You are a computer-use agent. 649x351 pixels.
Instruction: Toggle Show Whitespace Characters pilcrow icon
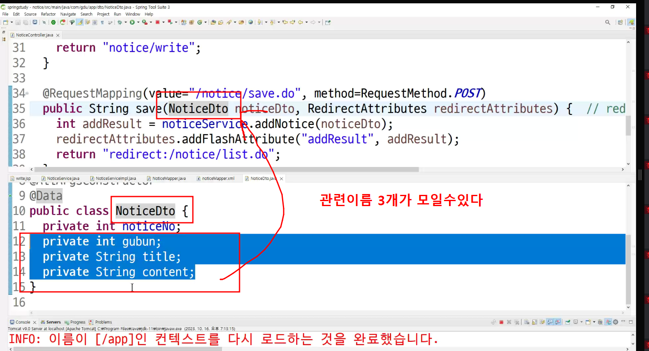102,22
